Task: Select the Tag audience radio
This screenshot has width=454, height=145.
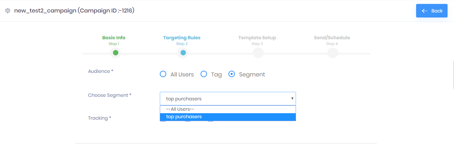Action: point(204,74)
